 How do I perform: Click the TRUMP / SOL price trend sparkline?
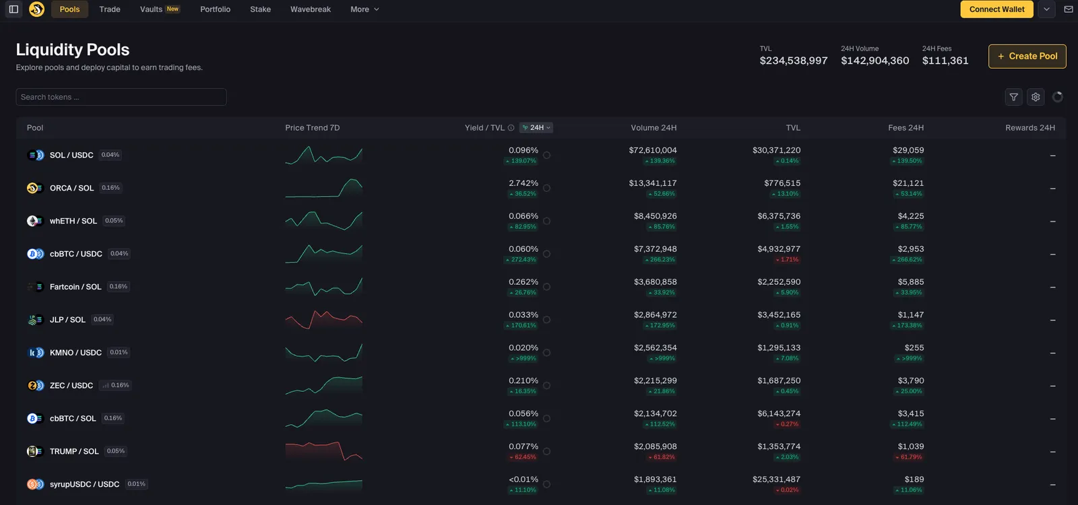click(323, 452)
